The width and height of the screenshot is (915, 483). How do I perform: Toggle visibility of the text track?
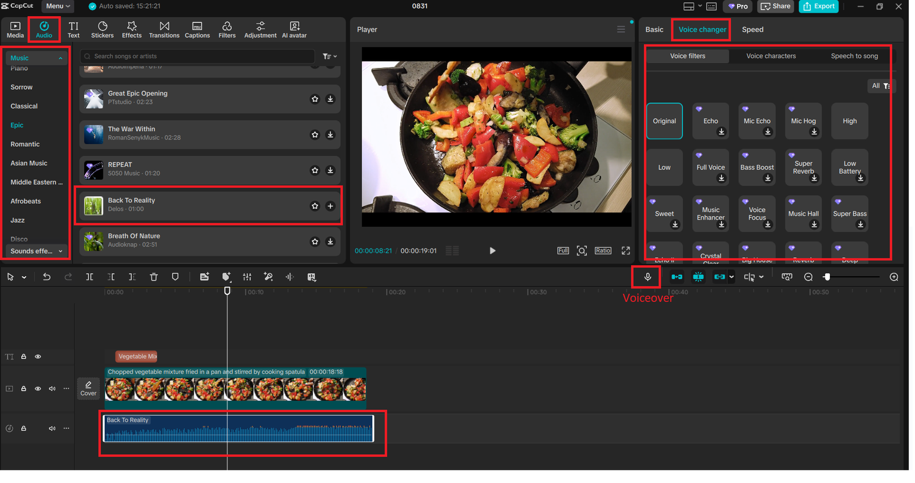pyautogui.click(x=38, y=357)
